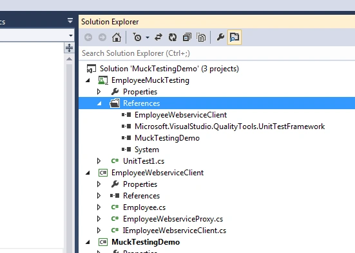Click the Solution Explorer title bar
The width and height of the screenshot is (355, 253).
click(x=217, y=22)
